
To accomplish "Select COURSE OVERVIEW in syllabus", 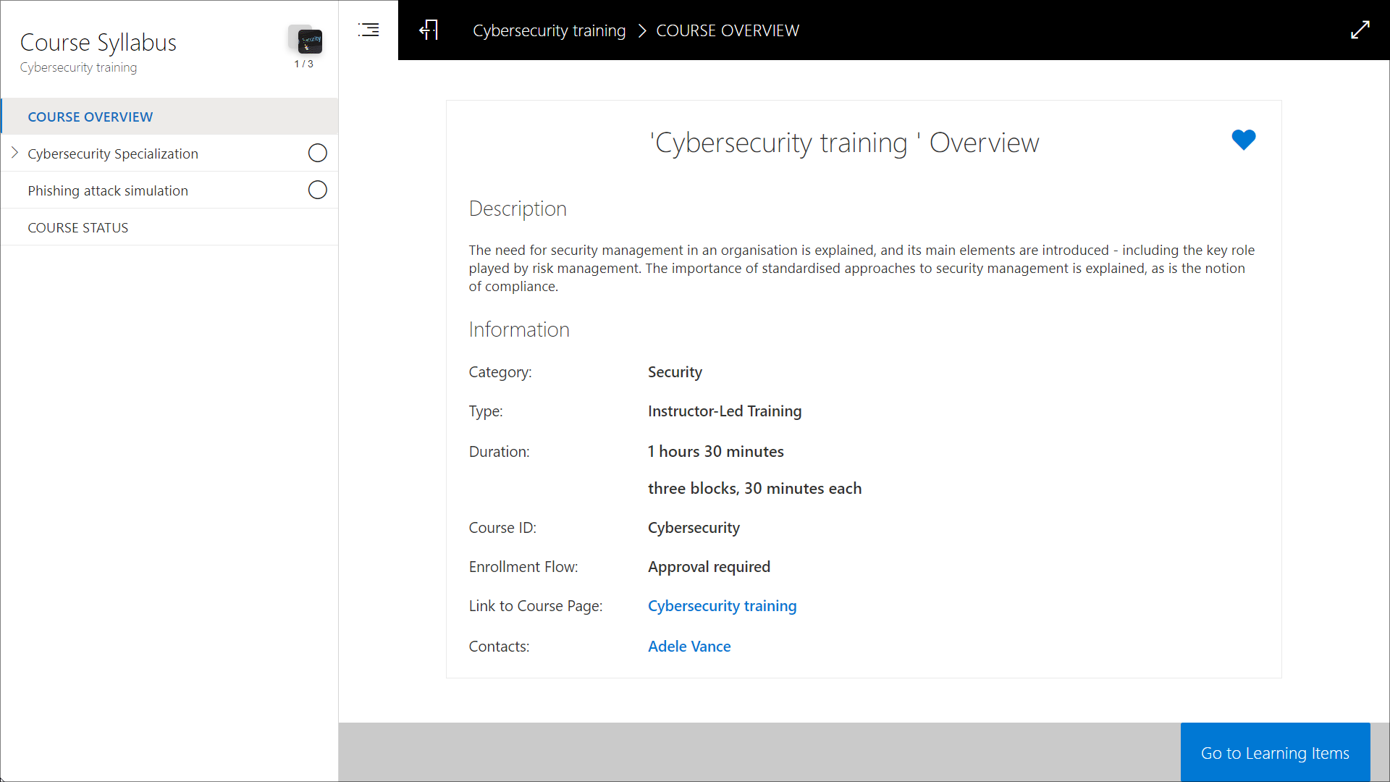I will (x=90, y=117).
